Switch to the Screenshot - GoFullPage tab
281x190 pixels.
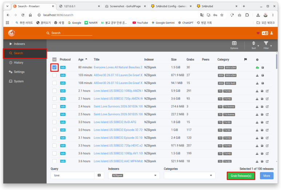[x=125, y=6]
